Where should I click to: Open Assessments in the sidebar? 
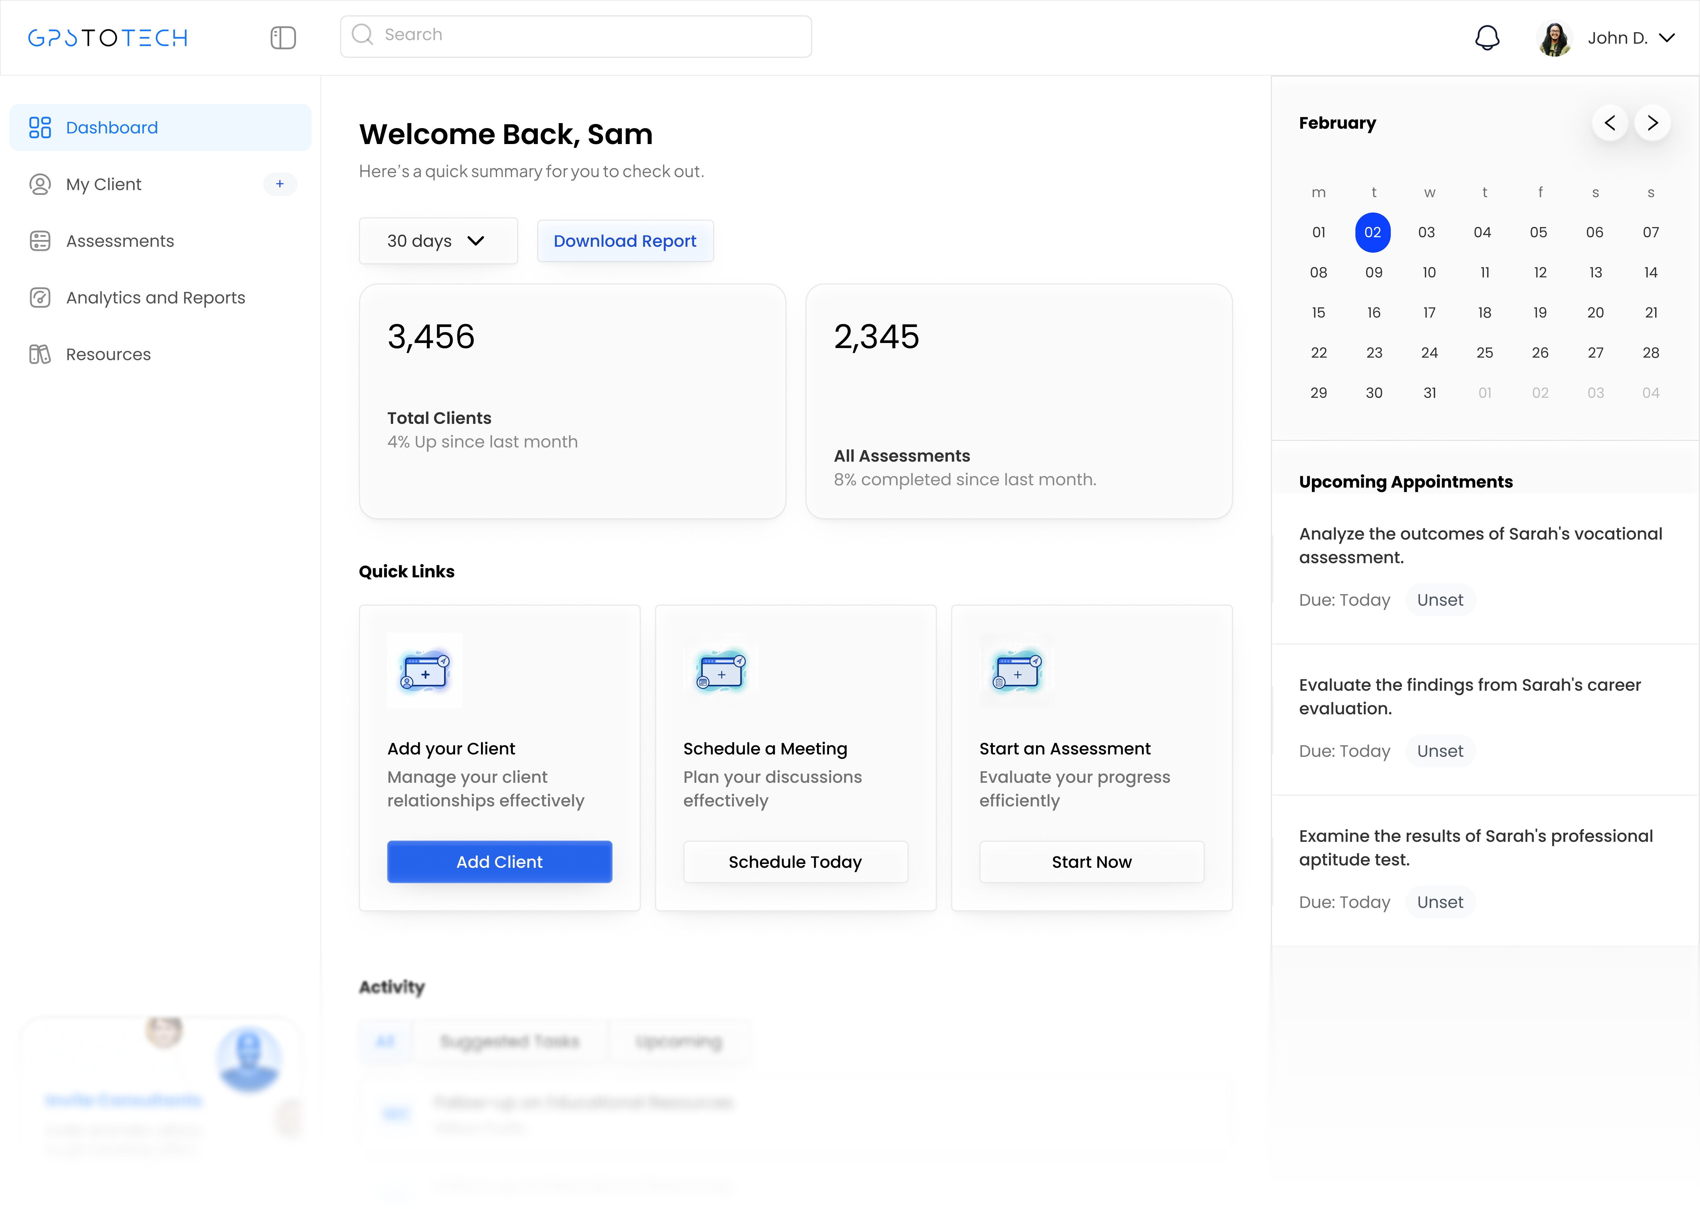(x=120, y=241)
